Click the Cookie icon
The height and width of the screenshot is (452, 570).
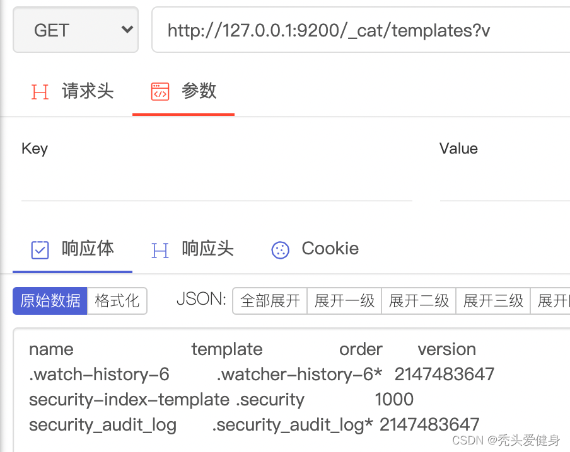pyautogui.click(x=280, y=250)
